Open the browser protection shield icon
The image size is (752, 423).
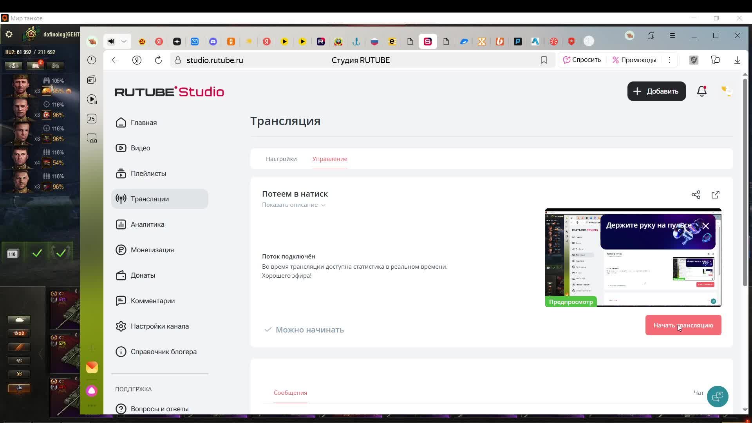tap(694, 60)
